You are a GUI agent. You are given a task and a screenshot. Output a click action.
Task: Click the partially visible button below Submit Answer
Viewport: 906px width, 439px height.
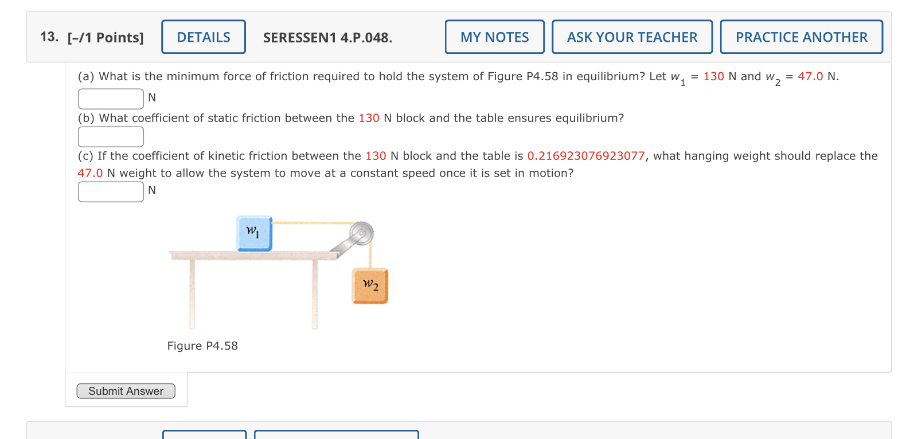click(x=204, y=436)
